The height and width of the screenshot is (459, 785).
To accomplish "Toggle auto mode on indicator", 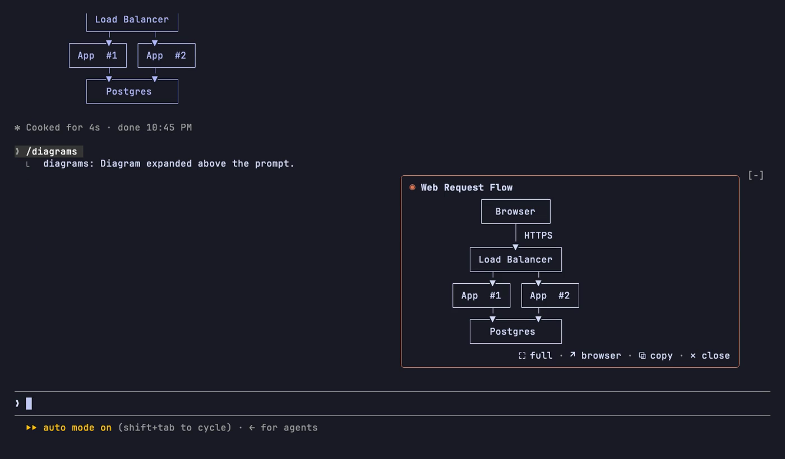I will coord(77,428).
